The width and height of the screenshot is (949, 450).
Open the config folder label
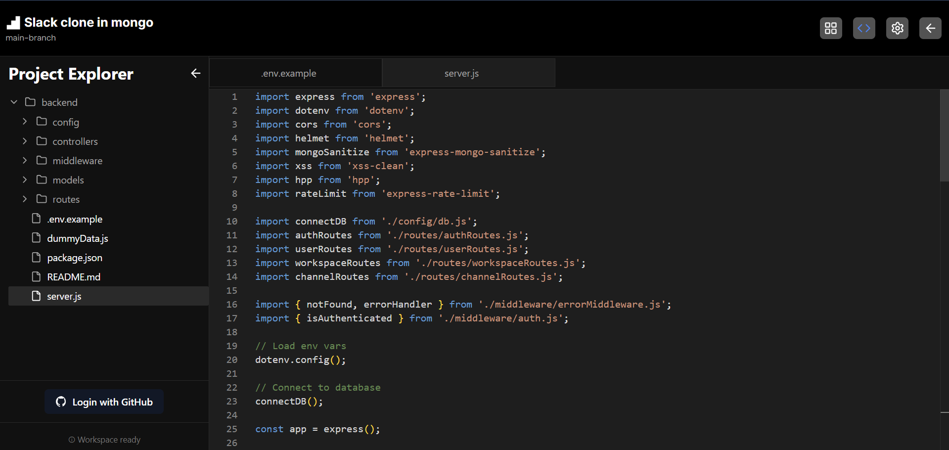[66, 122]
